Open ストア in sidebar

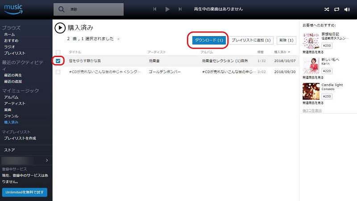[x=9, y=150]
